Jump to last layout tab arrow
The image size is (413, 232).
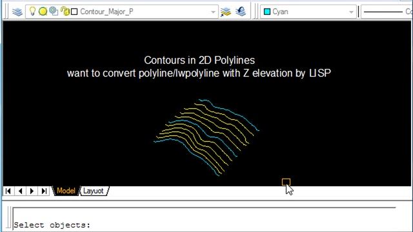pyautogui.click(x=44, y=191)
